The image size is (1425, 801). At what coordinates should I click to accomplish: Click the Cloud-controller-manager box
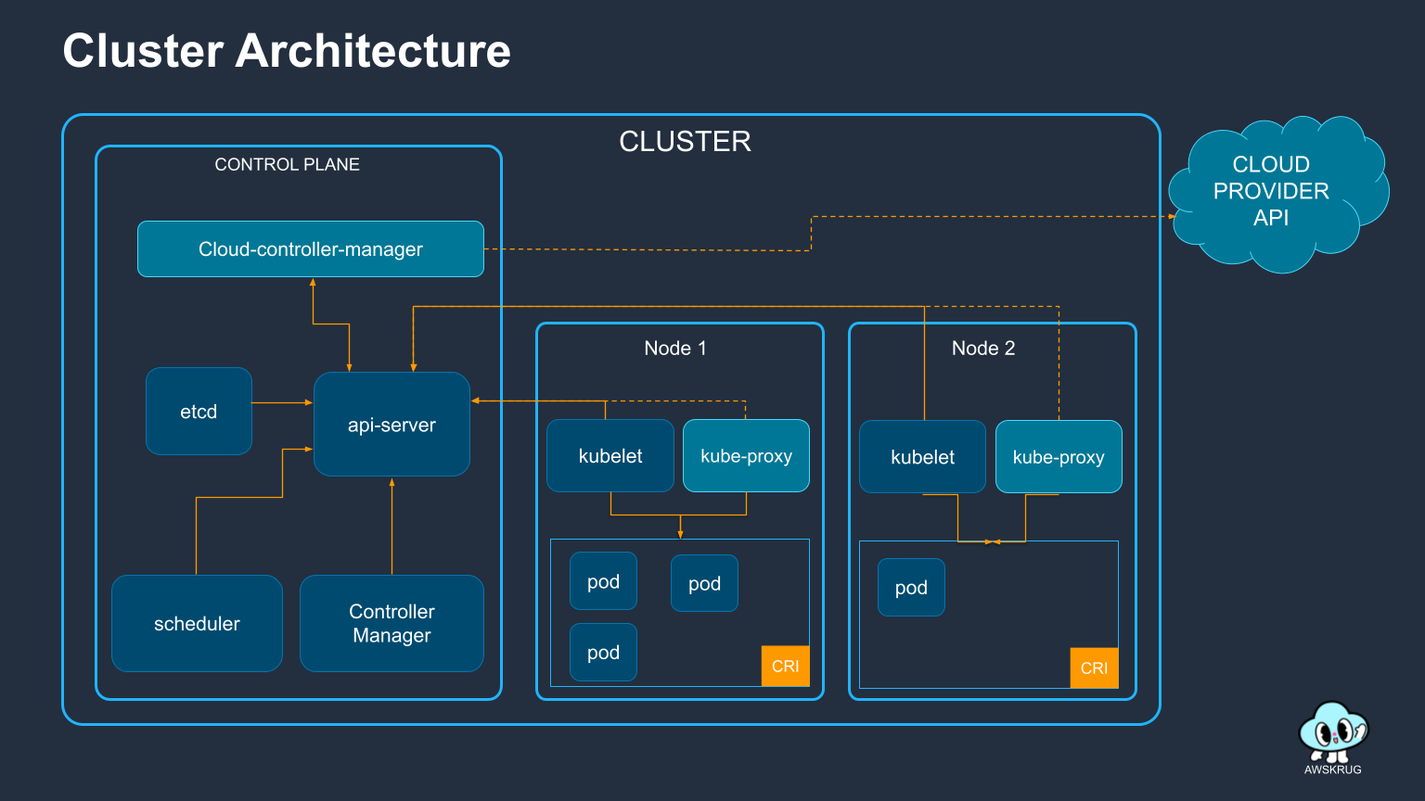point(311,249)
